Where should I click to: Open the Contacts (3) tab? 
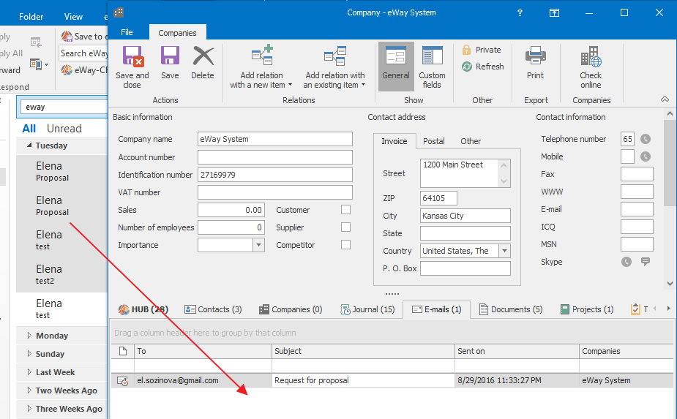(213, 309)
